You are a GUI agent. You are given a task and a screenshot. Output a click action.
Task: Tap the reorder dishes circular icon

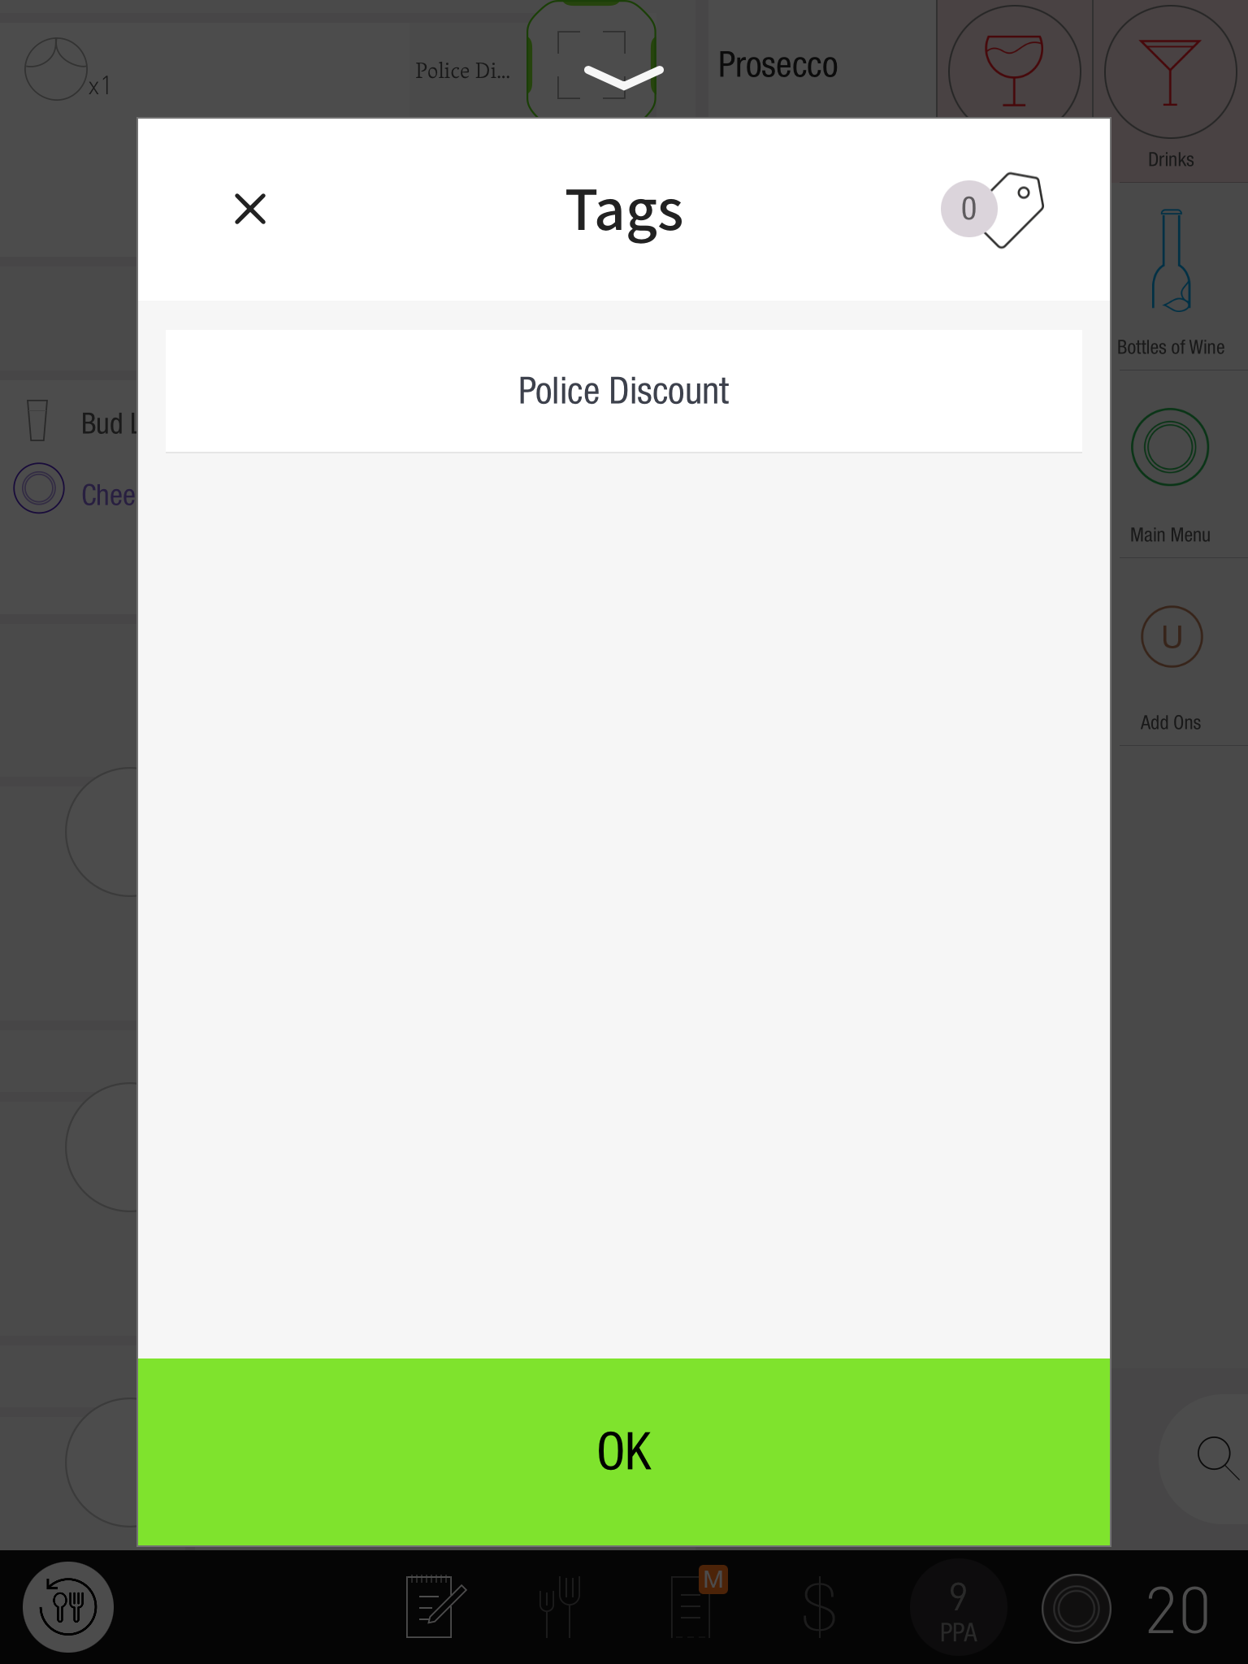point(68,1606)
